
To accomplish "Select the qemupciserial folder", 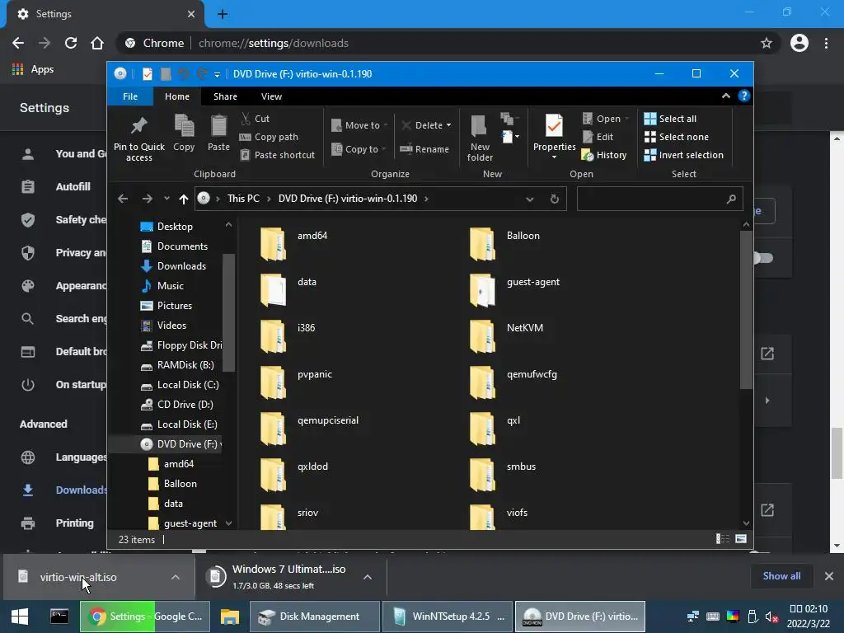I will point(310,429).
